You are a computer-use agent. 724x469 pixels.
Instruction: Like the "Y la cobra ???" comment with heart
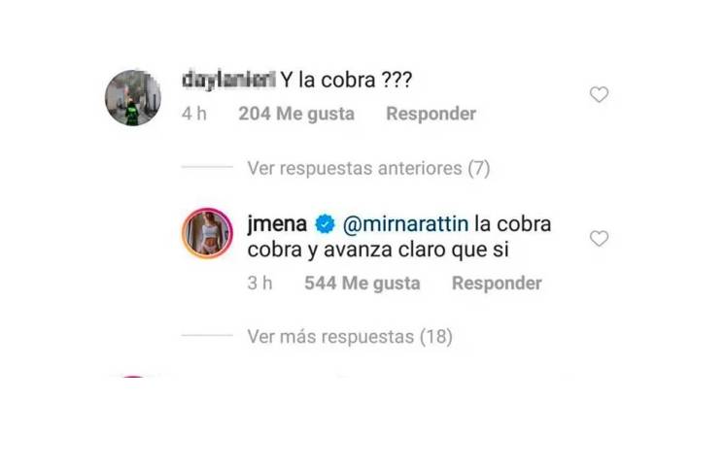(x=599, y=94)
